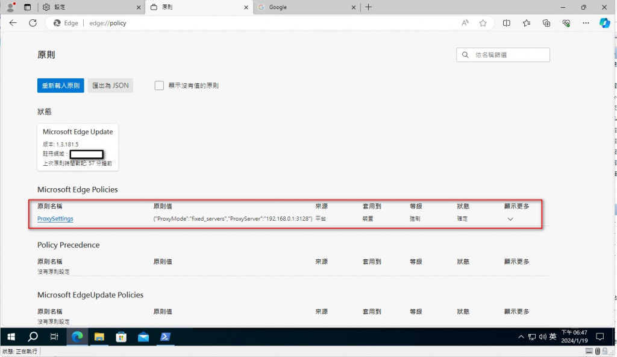This screenshot has height=357, width=617.
Task: Close the Google tab
Action: (353, 7)
